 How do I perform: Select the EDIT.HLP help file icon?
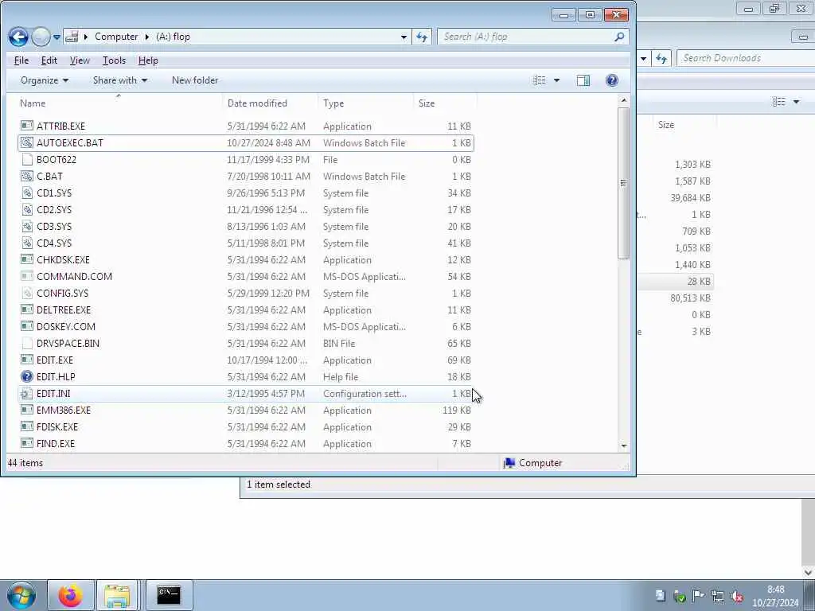(27, 376)
